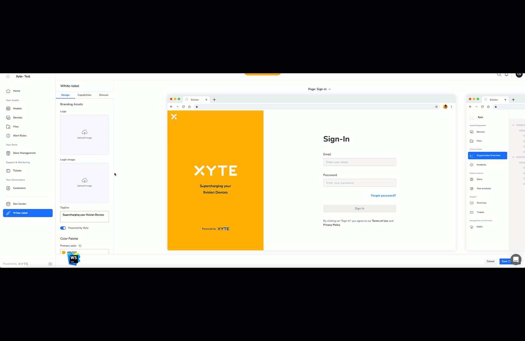Click the Devices icon in the main left sidebar
This screenshot has width=525, height=341.
click(x=8, y=118)
